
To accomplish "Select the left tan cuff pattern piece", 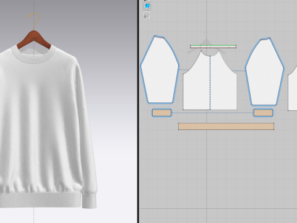I will (161, 113).
